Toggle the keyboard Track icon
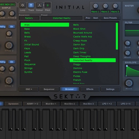 [31, 5]
